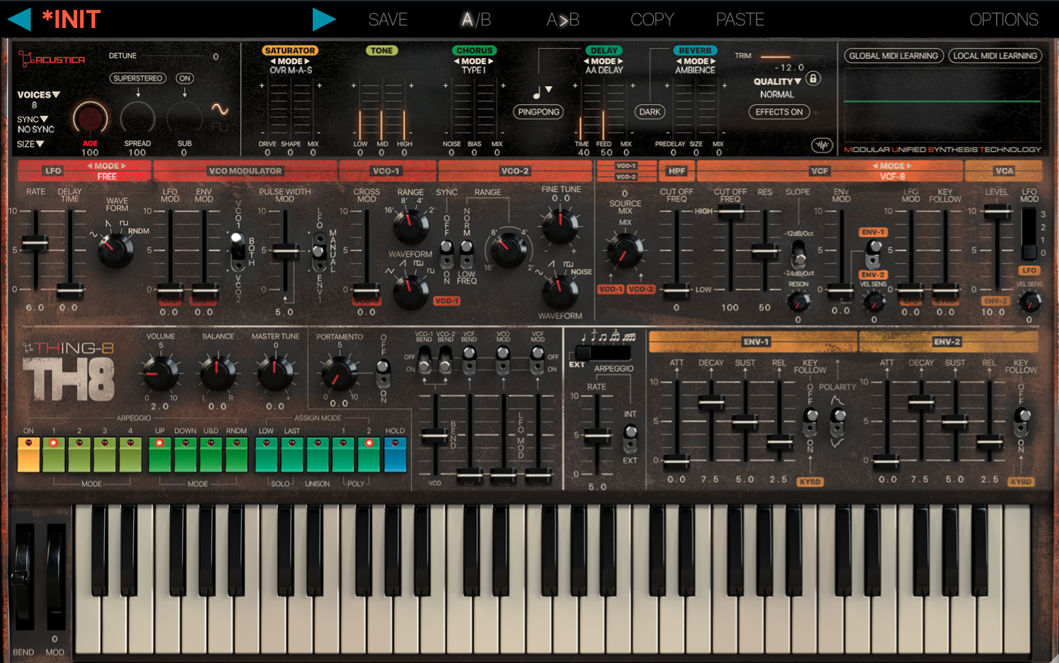
Task: Click the blue HOLD pad
Action: tap(395, 455)
